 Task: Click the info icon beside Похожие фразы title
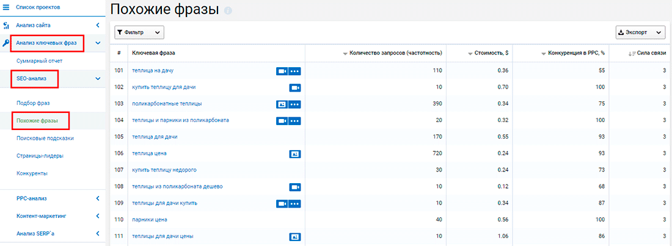[x=228, y=11]
